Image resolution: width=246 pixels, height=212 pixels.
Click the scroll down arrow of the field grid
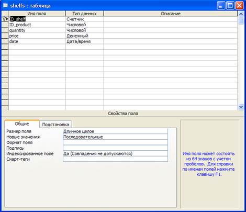(241, 107)
